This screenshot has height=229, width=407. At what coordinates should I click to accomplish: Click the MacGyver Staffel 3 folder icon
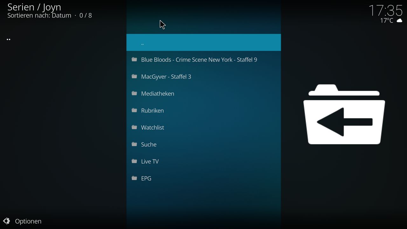pyautogui.click(x=134, y=76)
